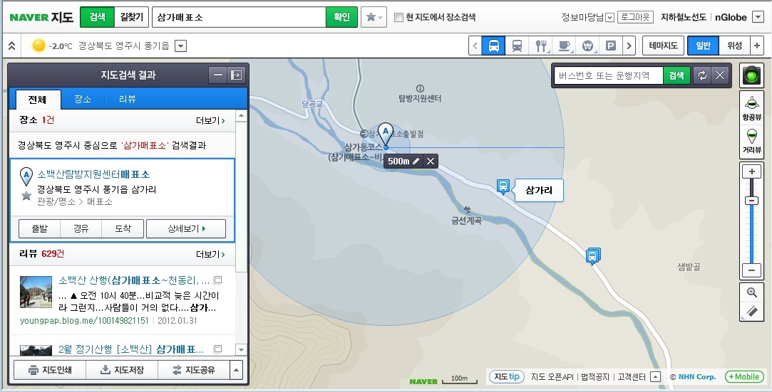The image size is (772, 392).
Task: Expand the footer links arrow
Action: click(655, 377)
